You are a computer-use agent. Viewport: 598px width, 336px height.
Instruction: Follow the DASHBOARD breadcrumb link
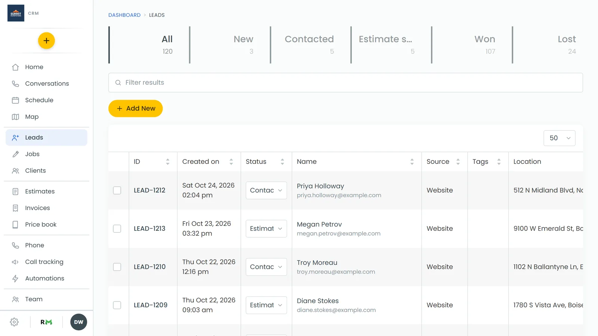[124, 15]
